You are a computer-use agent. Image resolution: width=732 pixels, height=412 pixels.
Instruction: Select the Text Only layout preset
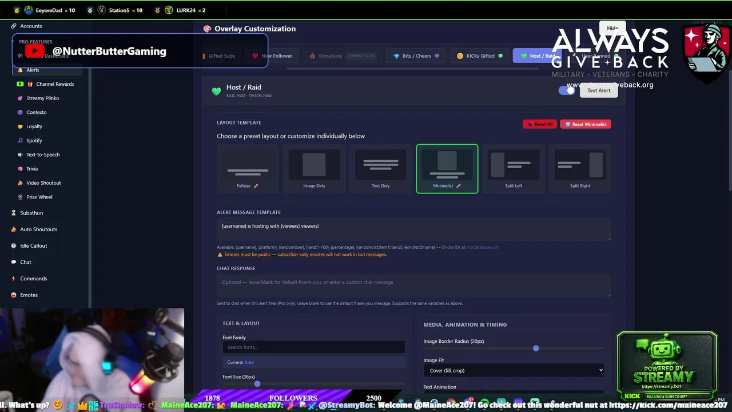(381, 169)
